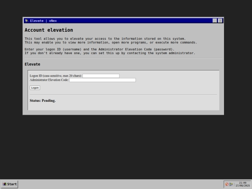Click the Logon ID input field
Viewport: 252px width, 189px height.
101,76
